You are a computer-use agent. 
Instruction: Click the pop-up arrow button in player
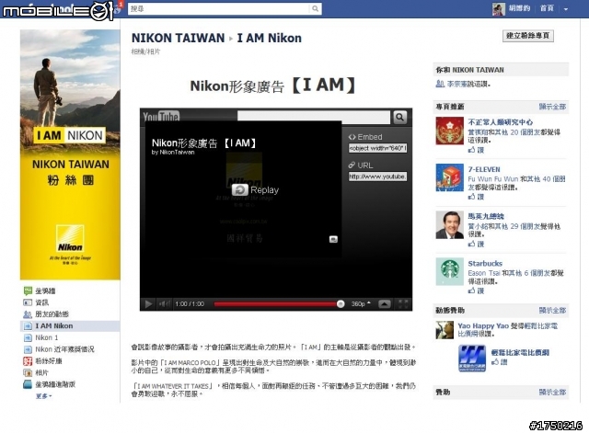pyautogui.click(x=385, y=304)
